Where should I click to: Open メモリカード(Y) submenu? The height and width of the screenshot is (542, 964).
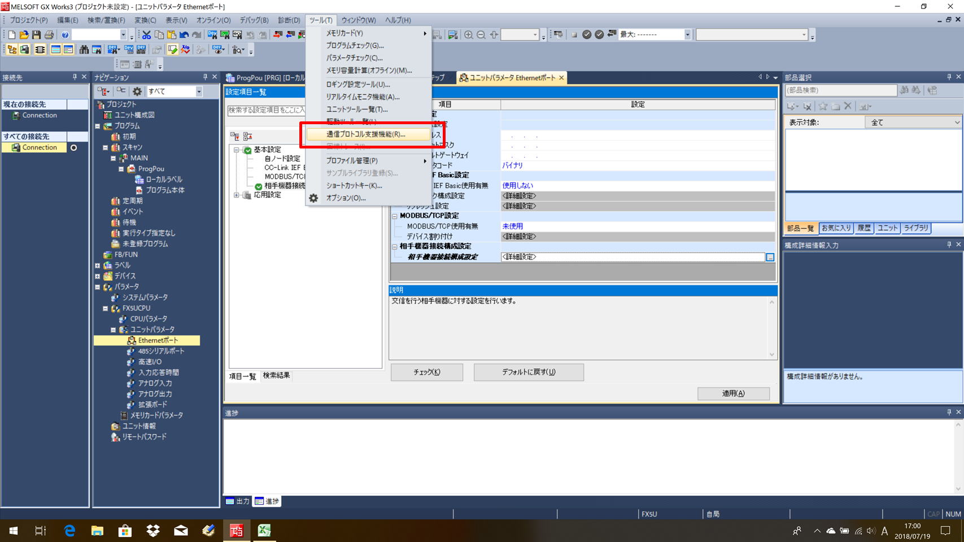(x=369, y=33)
